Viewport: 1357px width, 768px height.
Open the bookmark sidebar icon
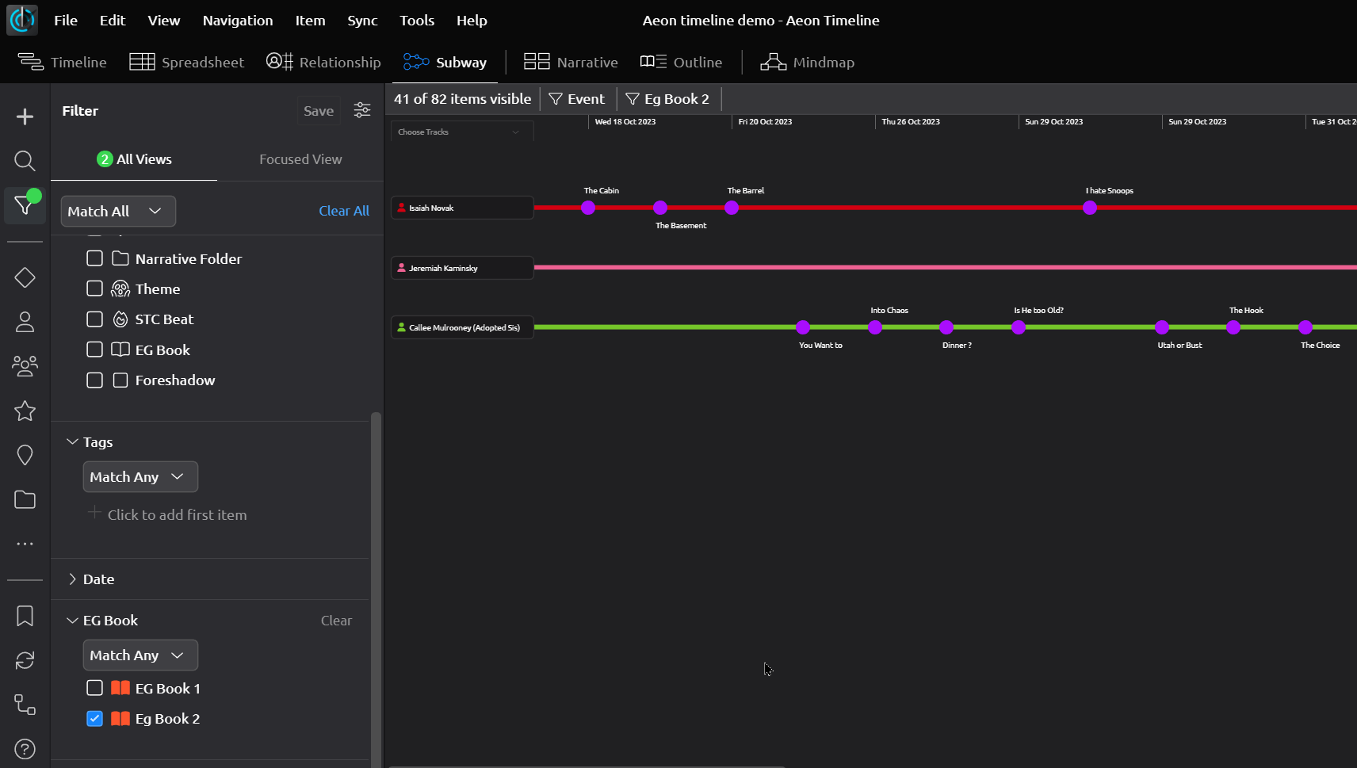25,616
